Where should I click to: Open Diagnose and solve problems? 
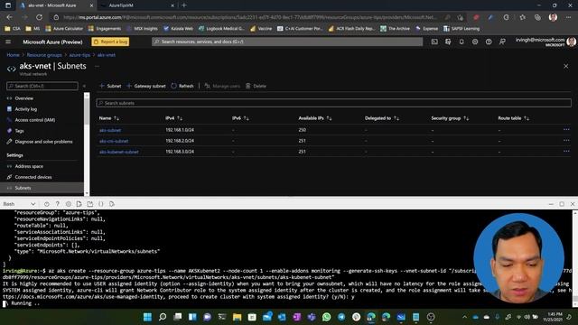43,142
